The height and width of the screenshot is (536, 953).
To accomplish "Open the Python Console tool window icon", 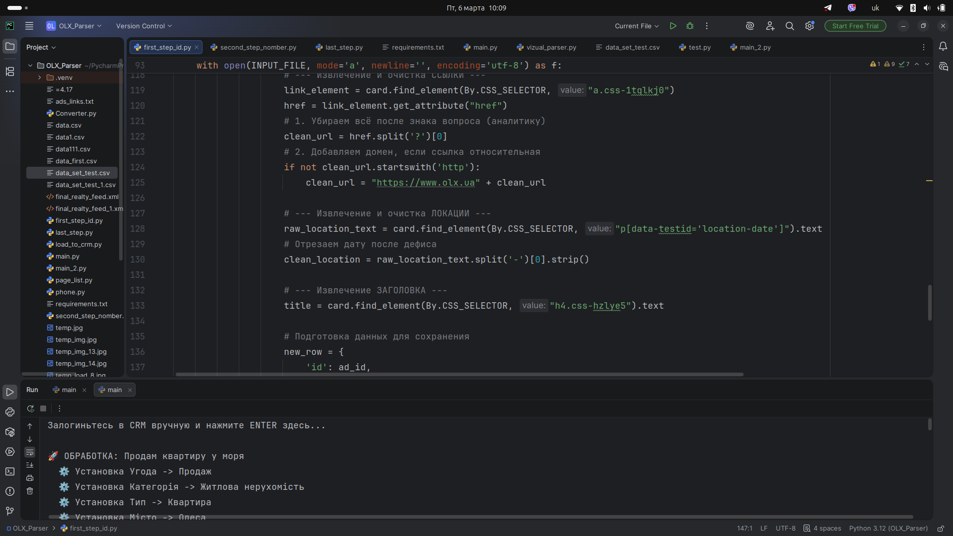I will pos(10,412).
